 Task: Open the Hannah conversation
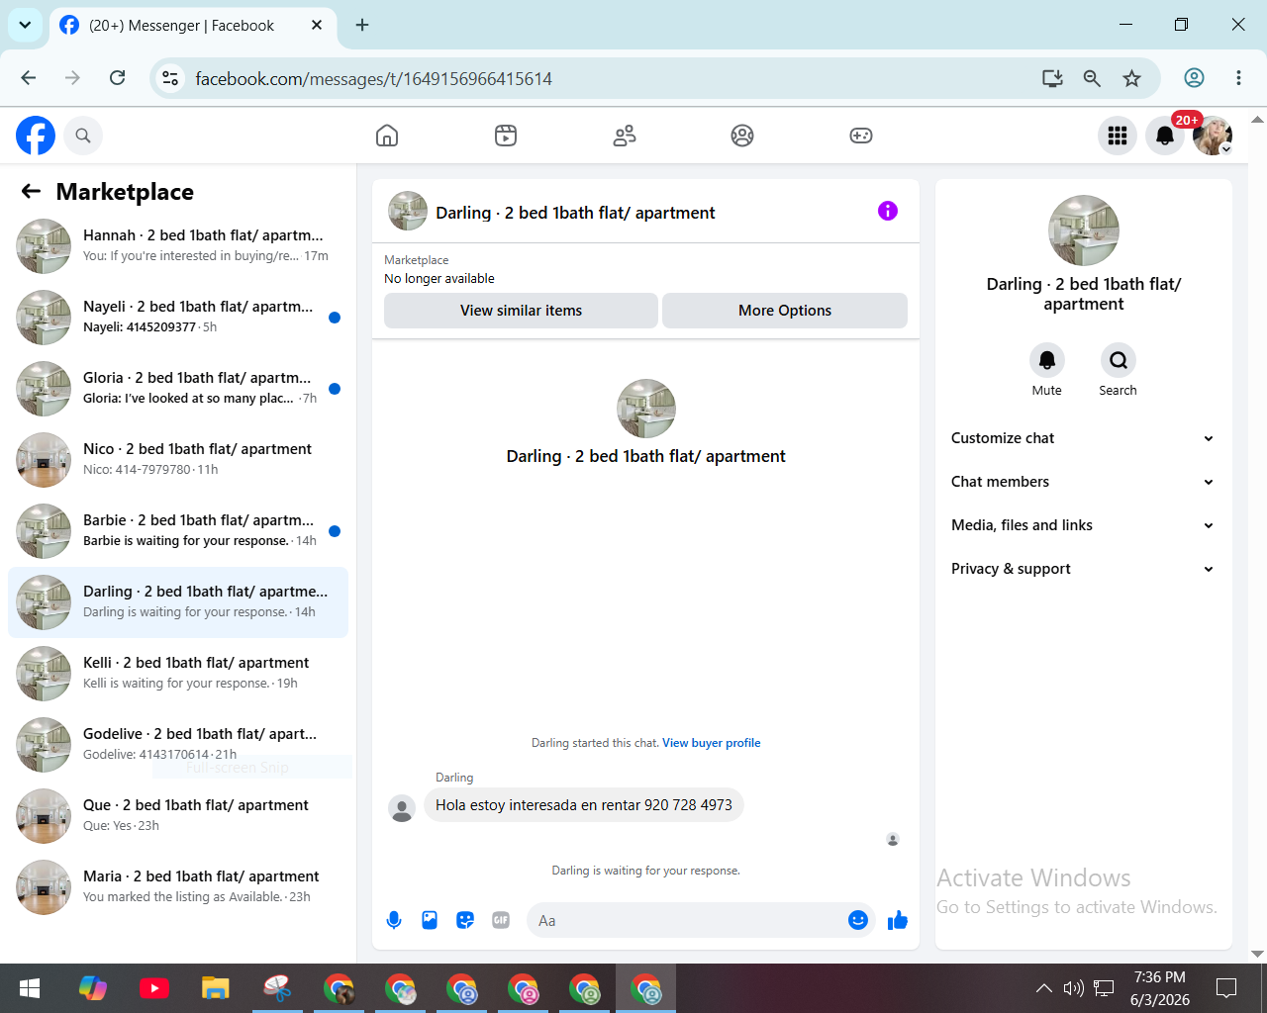(x=178, y=246)
